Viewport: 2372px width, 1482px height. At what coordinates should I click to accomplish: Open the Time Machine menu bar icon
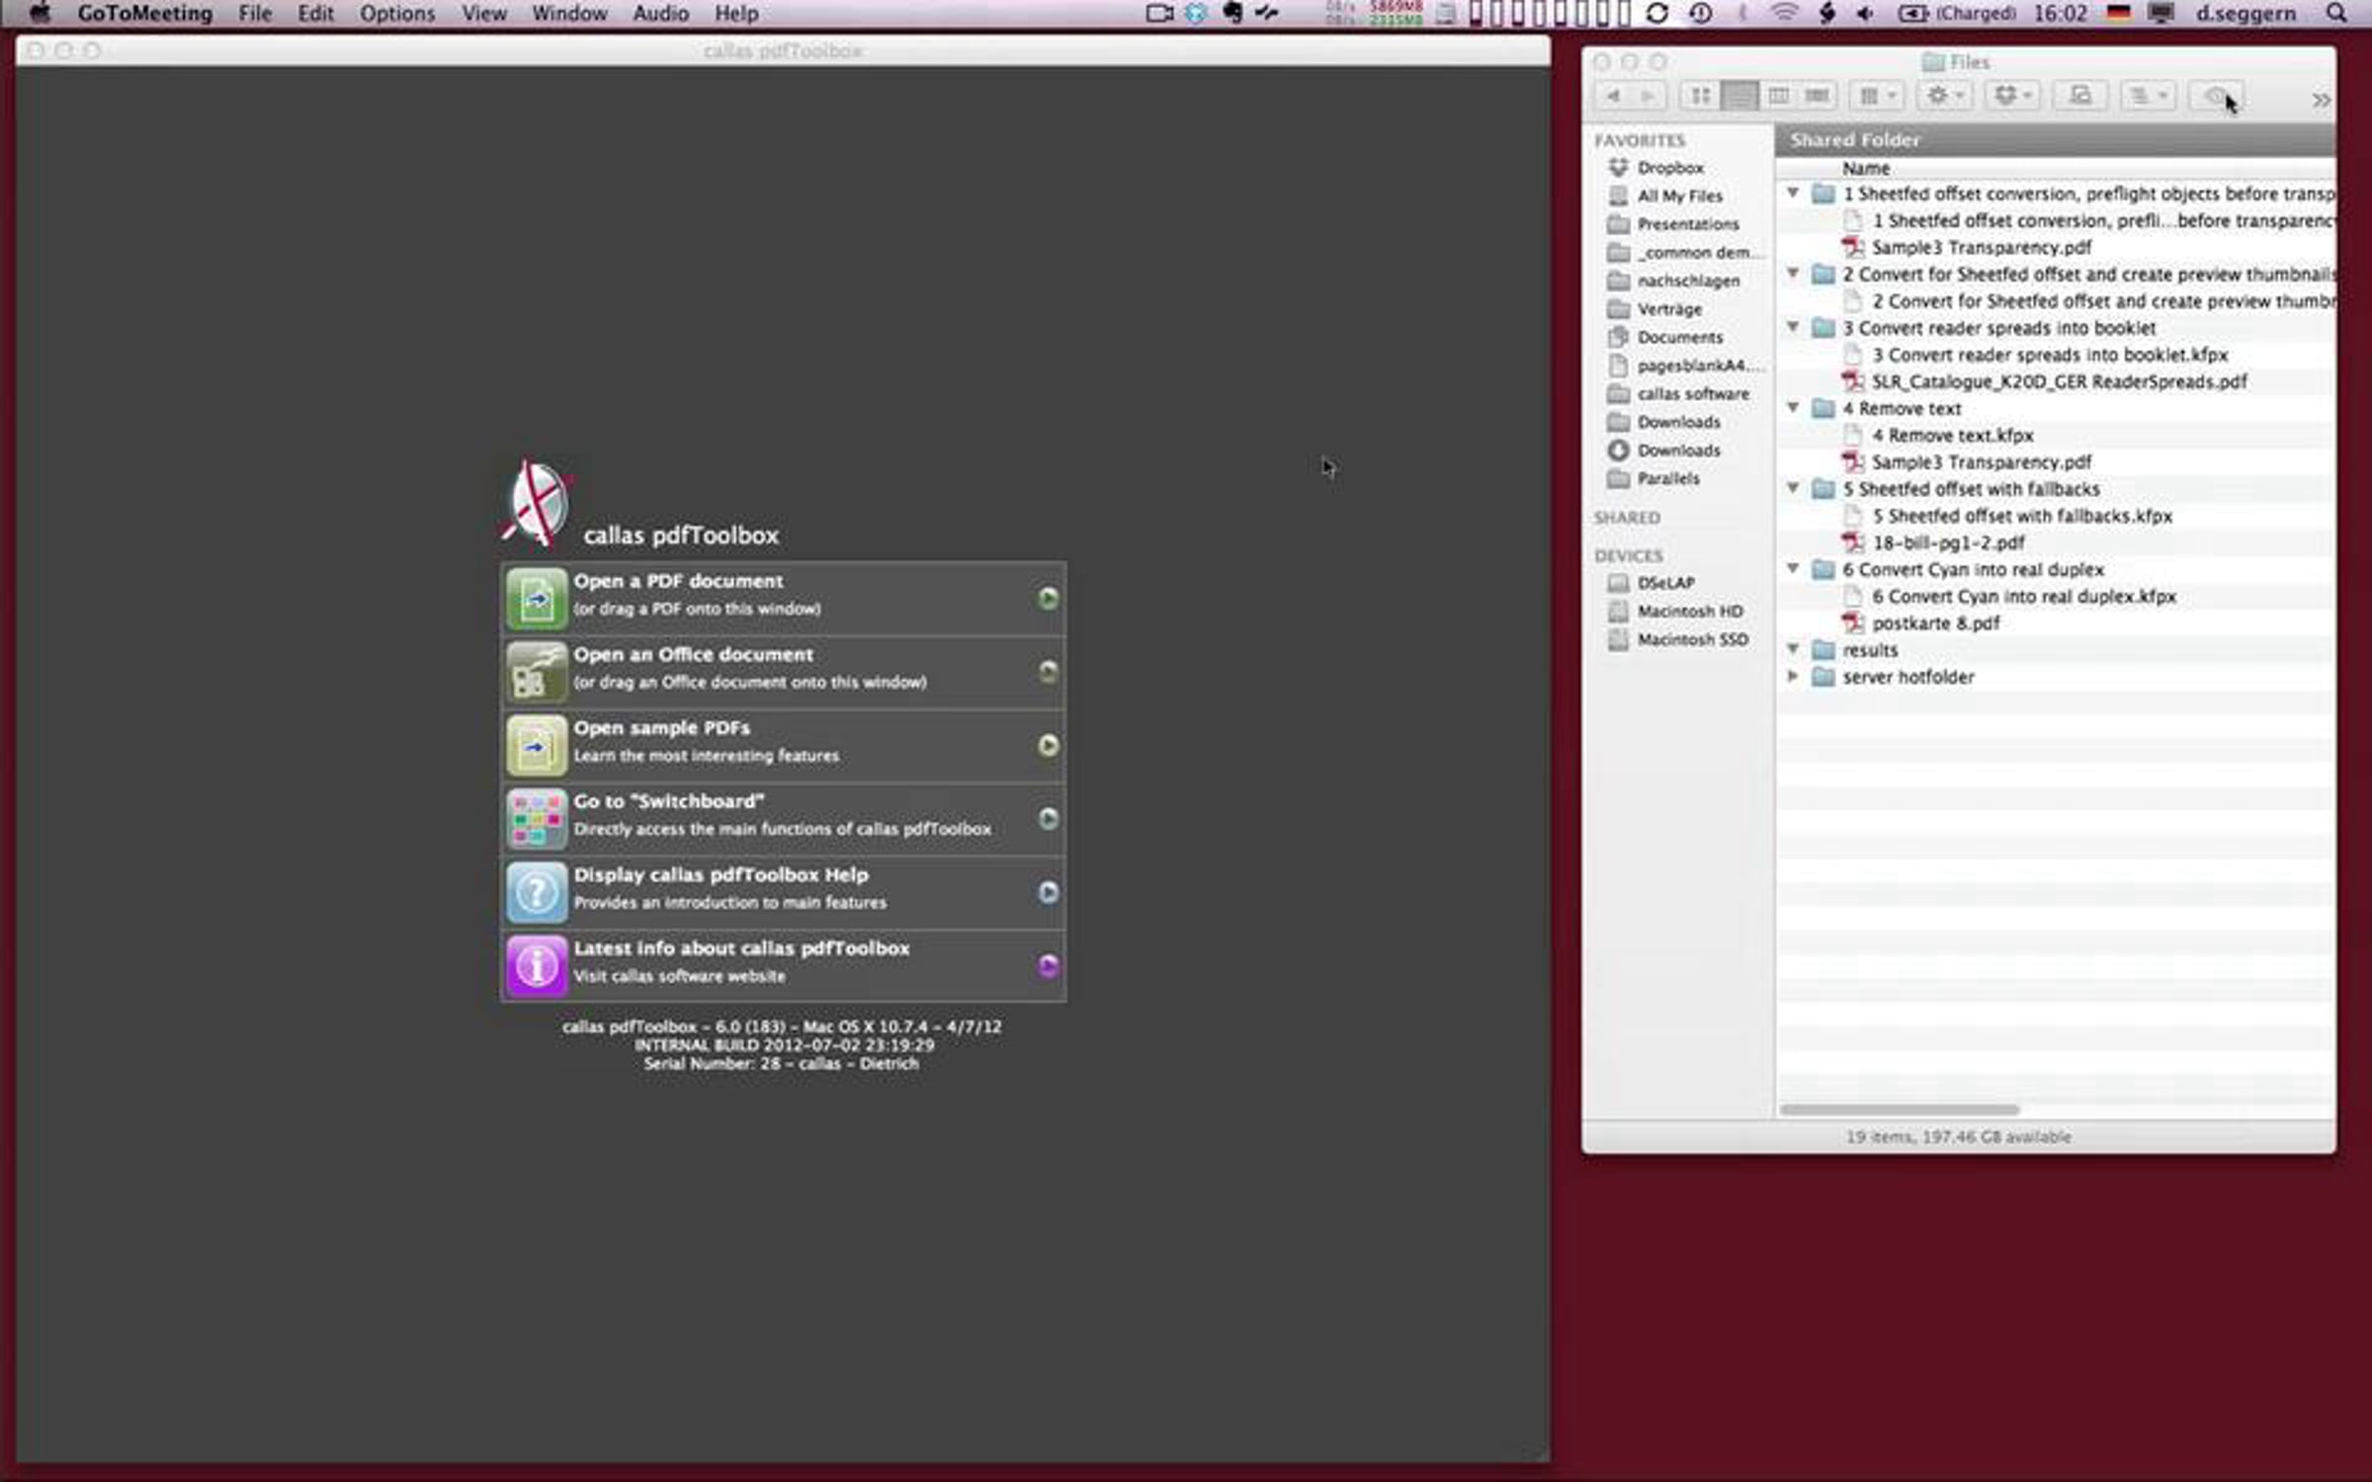pyautogui.click(x=1701, y=13)
